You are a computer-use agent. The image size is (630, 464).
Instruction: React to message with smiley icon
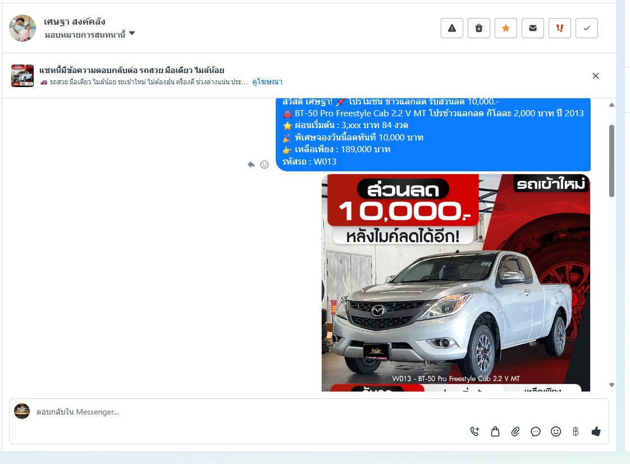[x=264, y=165]
